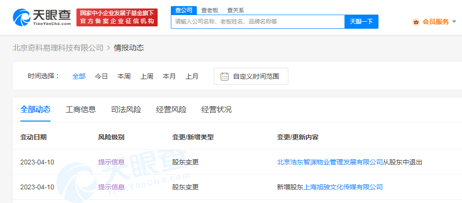This screenshot has width=462, height=203.
Task: Open 上海旭骏文化传媒有限公司 company link
Action: [343, 187]
